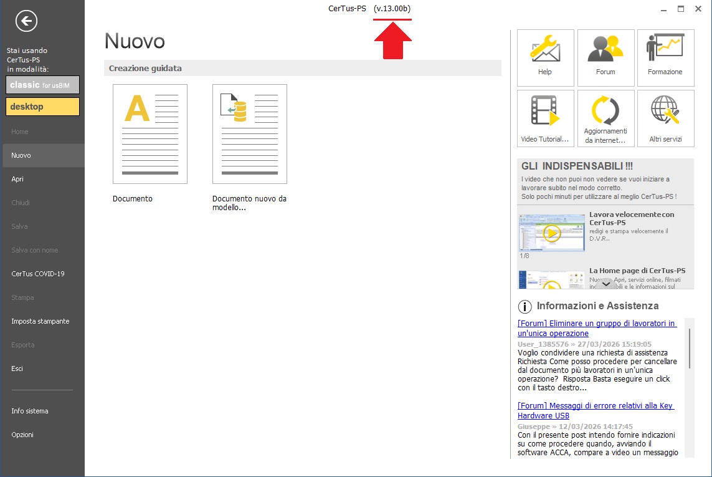Click Opzioni in the sidebar
The height and width of the screenshot is (477, 712).
point(22,435)
